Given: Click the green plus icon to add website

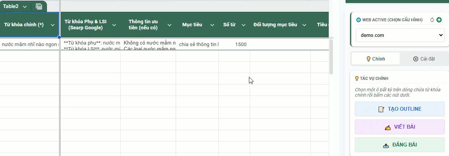Looking at the screenshot, I should (439, 20).
